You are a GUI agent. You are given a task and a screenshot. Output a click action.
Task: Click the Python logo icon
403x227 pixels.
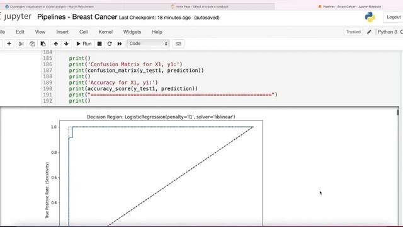coord(370,17)
